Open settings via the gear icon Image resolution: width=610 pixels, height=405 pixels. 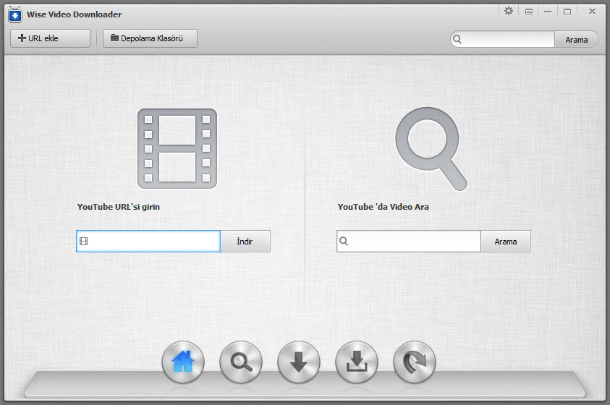[x=509, y=12]
